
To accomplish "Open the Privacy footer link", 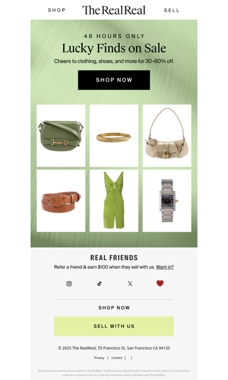I will [99, 358].
